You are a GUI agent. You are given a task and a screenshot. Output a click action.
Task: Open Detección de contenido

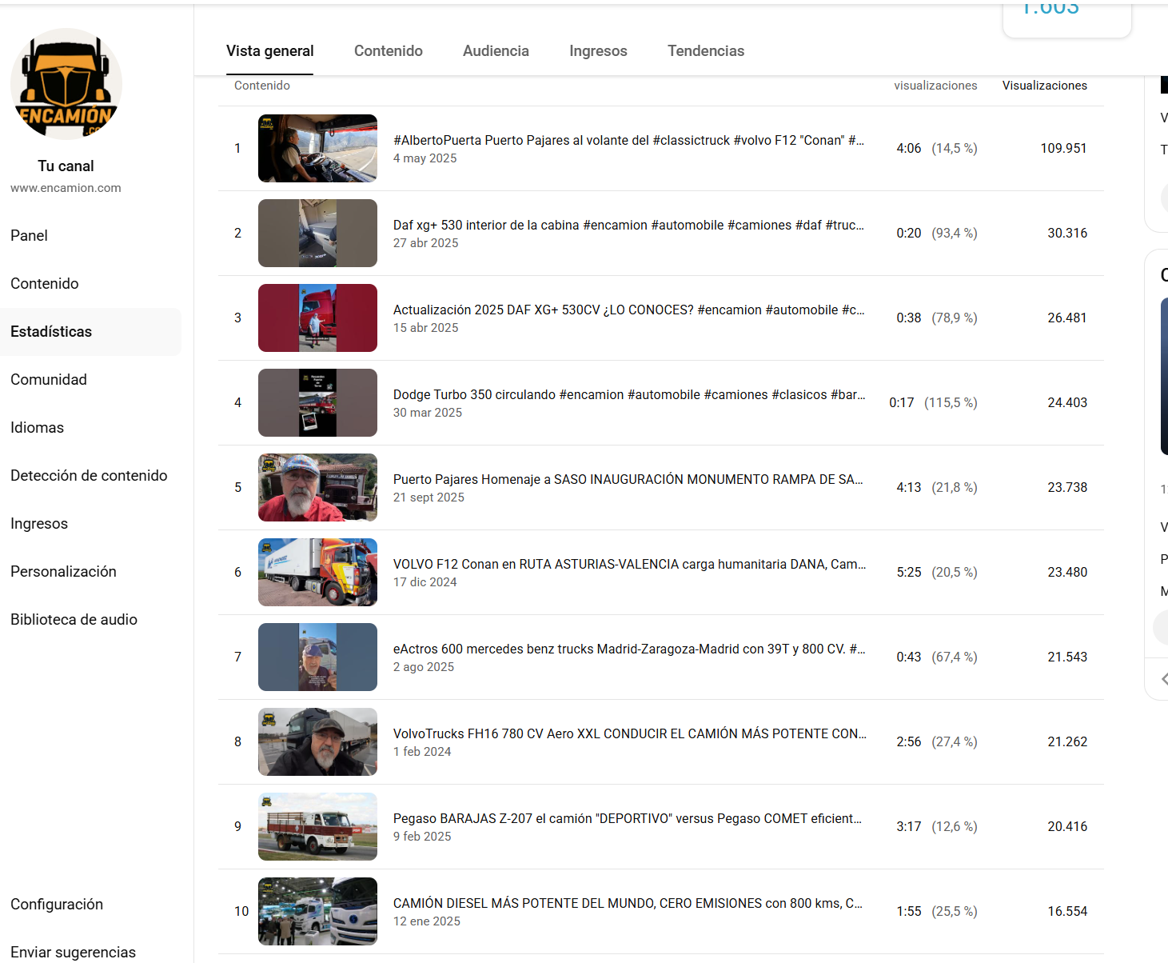tap(89, 475)
